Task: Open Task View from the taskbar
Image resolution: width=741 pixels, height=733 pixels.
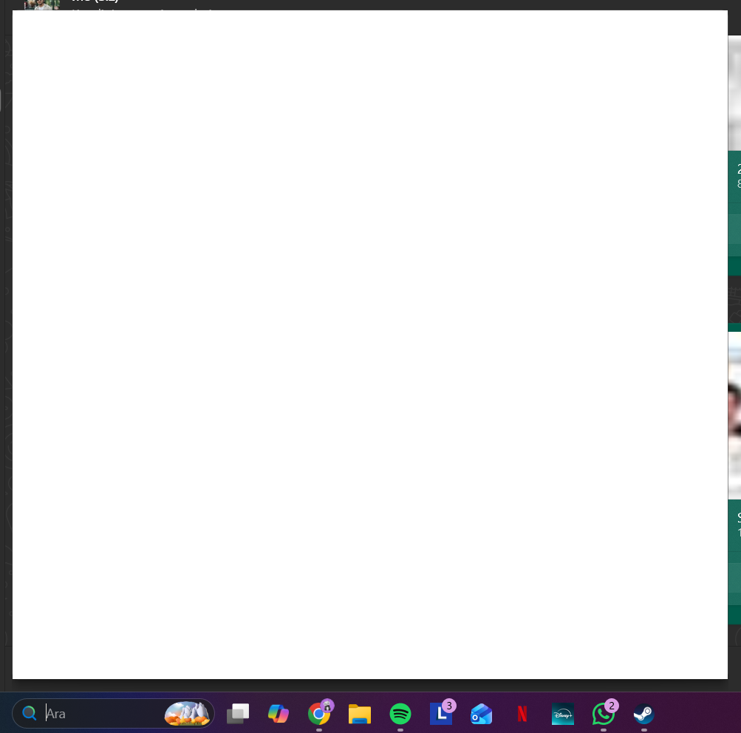Action: 238,714
